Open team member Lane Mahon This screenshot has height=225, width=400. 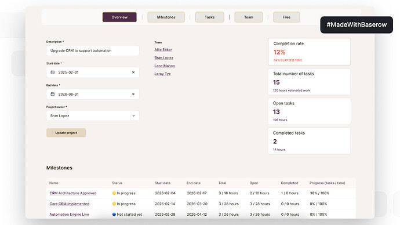coord(165,66)
